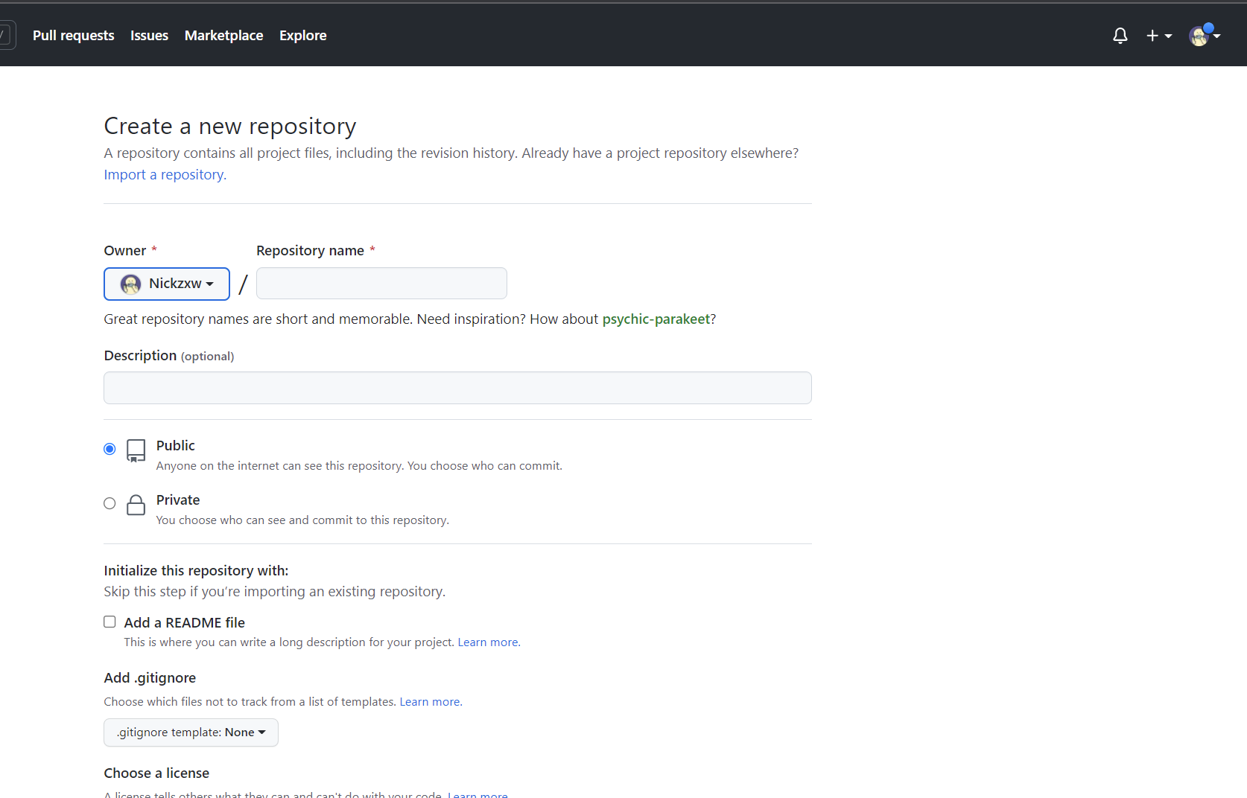This screenshot has height=798, width=1247.
Task: Select the Private radio button
Action: point(110,503)
